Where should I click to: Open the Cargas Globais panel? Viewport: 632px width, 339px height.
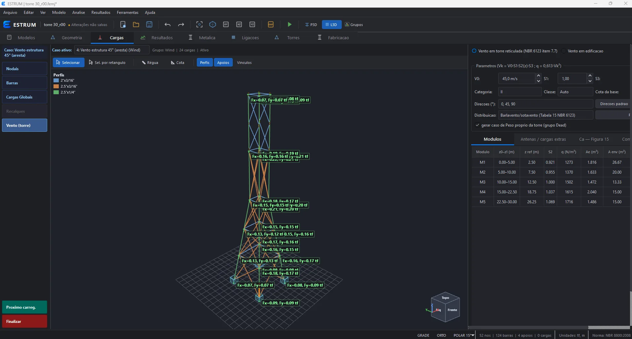coord(24,97)
